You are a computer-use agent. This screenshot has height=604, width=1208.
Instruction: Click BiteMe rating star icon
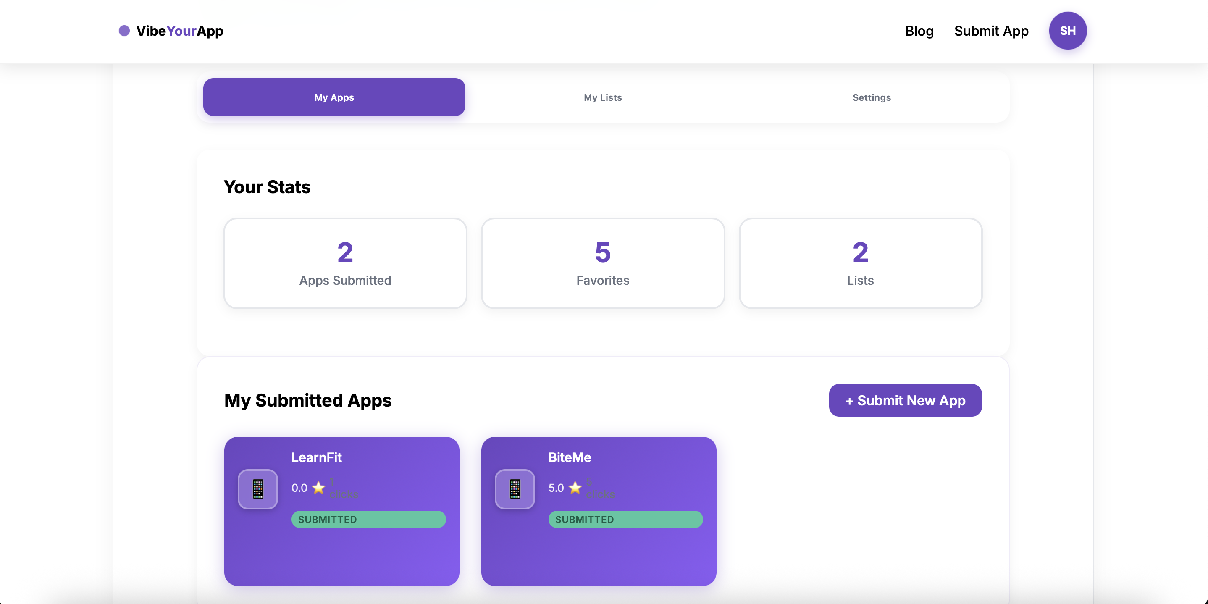pyautogui.click(x=575, y=488)
